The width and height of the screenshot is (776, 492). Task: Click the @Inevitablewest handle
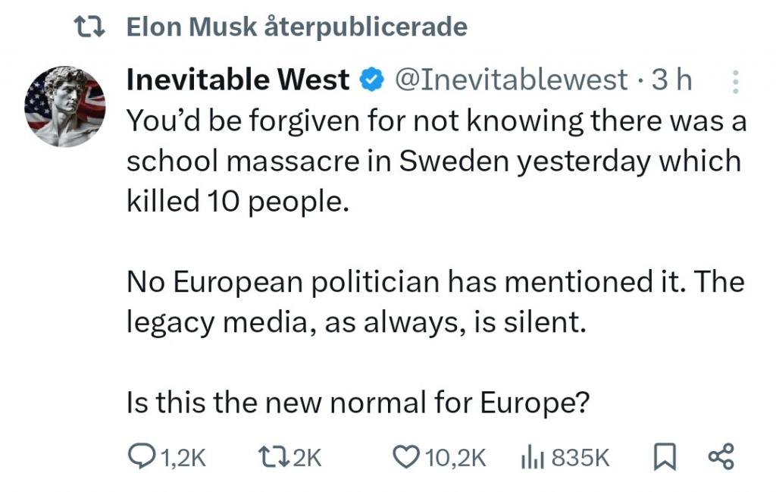(507, 80)
